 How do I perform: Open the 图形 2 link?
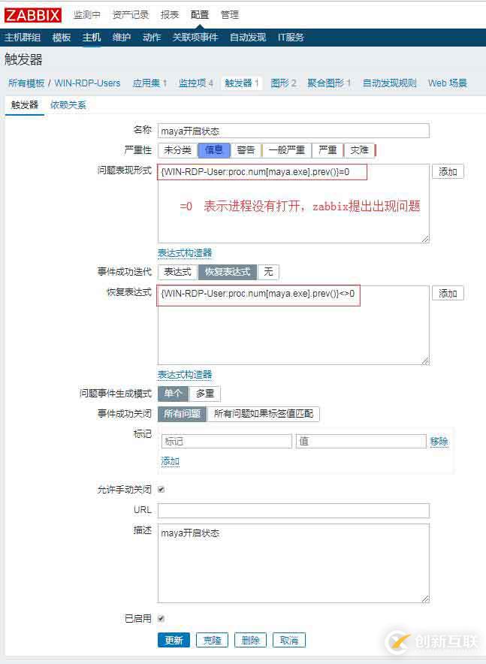283,83
